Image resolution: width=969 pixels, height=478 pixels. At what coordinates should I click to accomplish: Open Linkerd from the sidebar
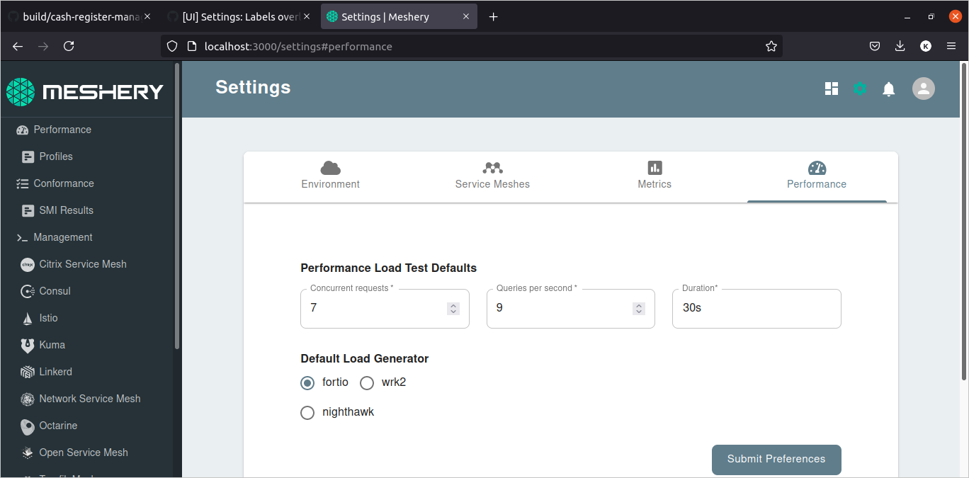[x=55, y=372]
